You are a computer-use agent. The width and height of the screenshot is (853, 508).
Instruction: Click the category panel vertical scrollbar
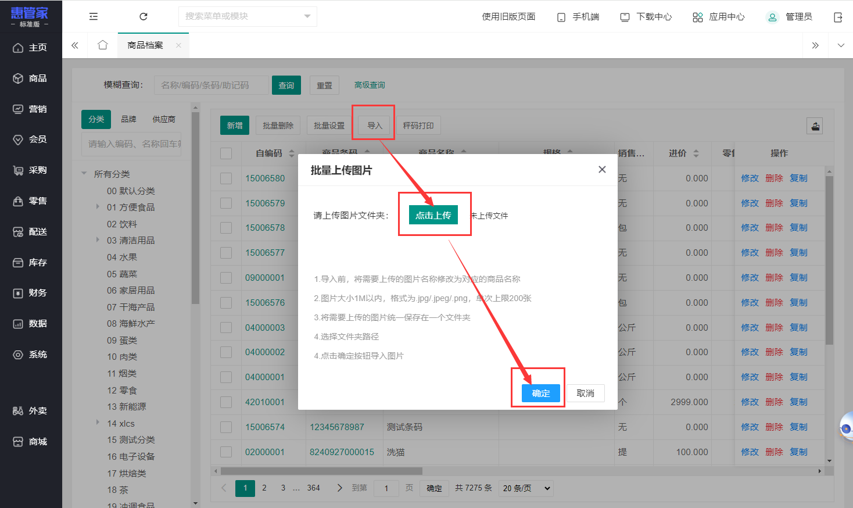[195, 208]
